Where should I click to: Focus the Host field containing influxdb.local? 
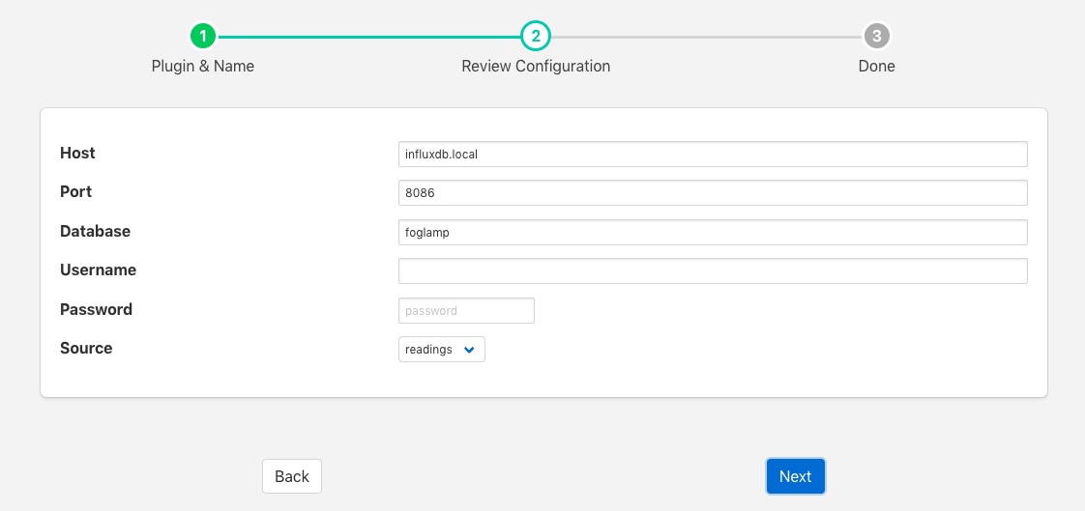[712, 155]
